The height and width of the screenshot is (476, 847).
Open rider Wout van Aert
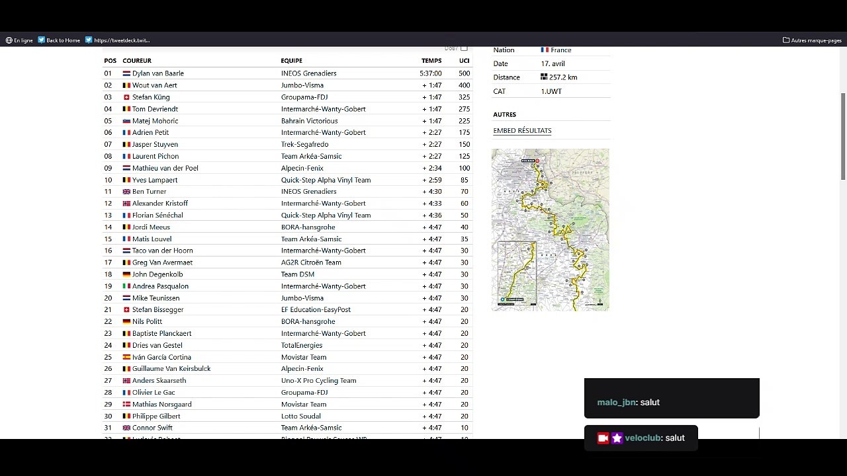coord(155,85)
